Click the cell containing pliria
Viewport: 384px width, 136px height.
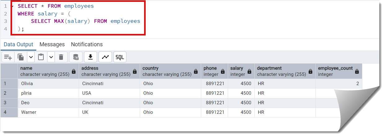click(x=48, y=93)
